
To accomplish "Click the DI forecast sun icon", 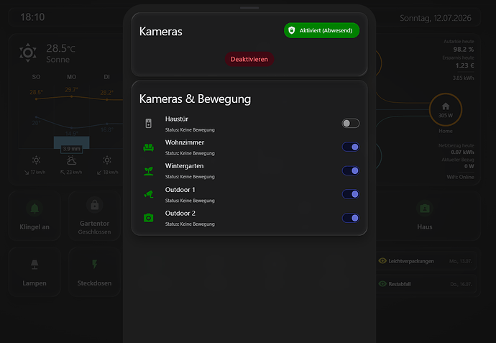I will [107, 160].
